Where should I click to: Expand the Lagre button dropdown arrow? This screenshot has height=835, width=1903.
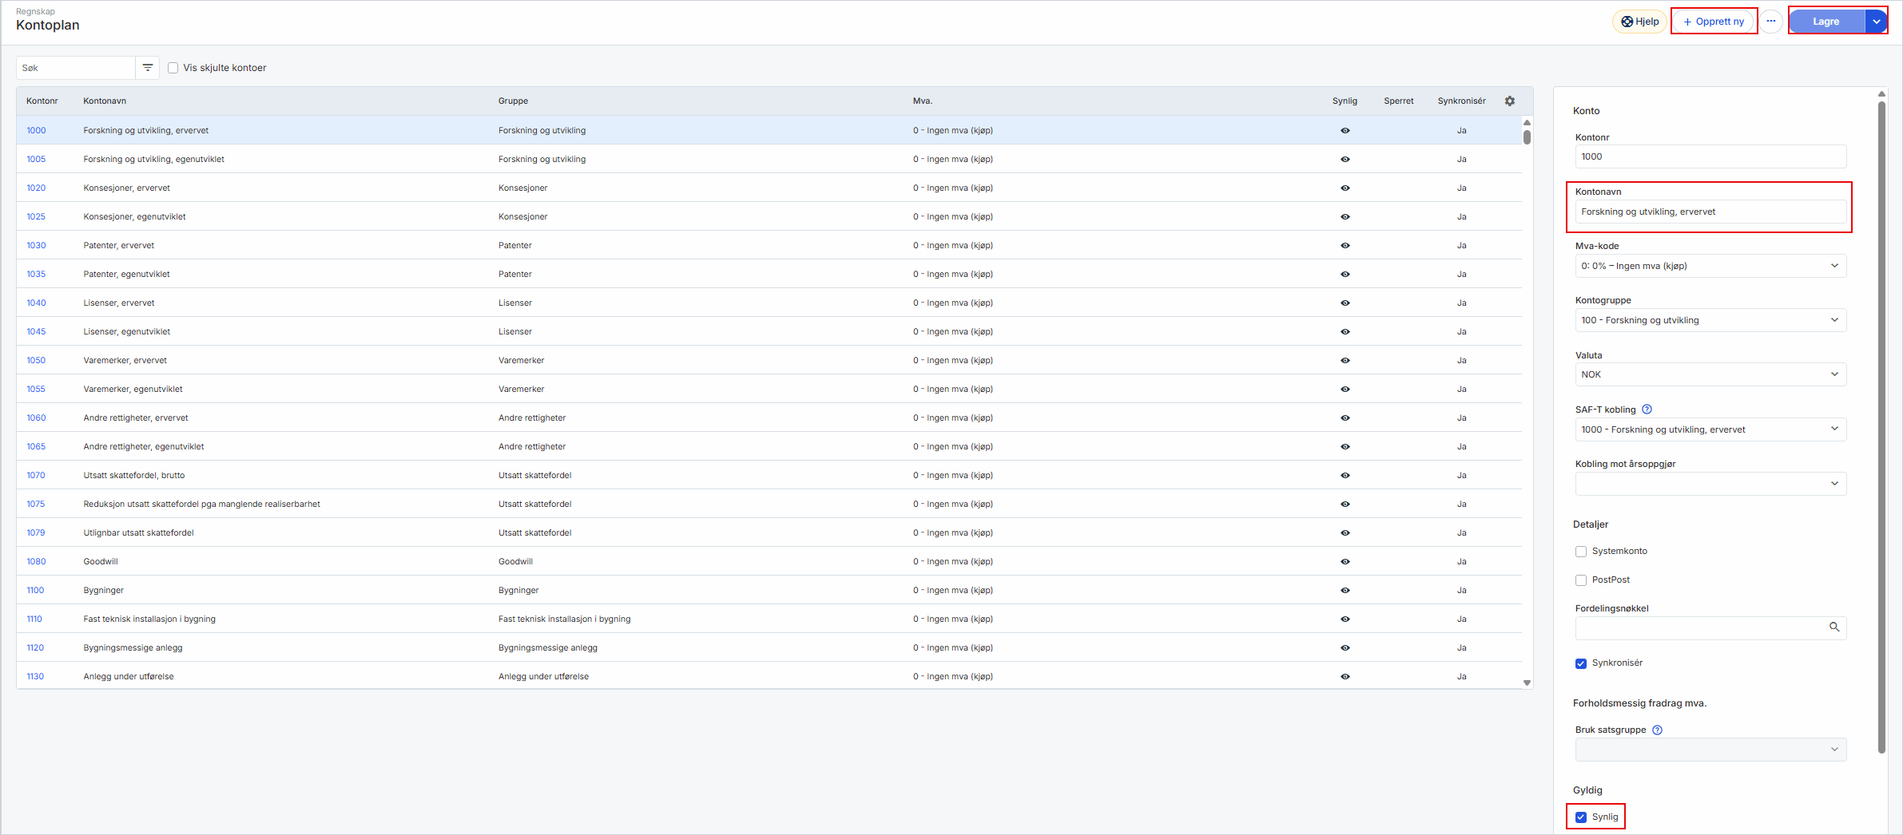coord(1877,22)
